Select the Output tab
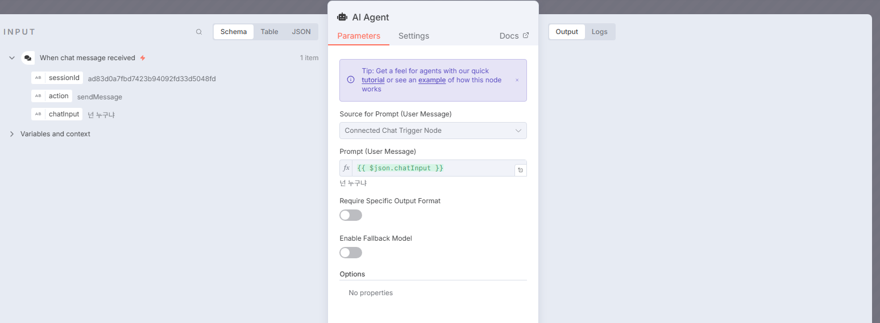This screenshot has width=880, height=323. (x=567, y=32)
